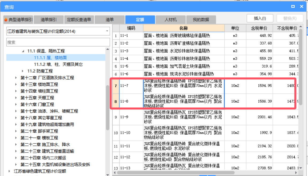
Task: Click the 单位 column header
Action: pyautogui.click(x=235, y=28)
